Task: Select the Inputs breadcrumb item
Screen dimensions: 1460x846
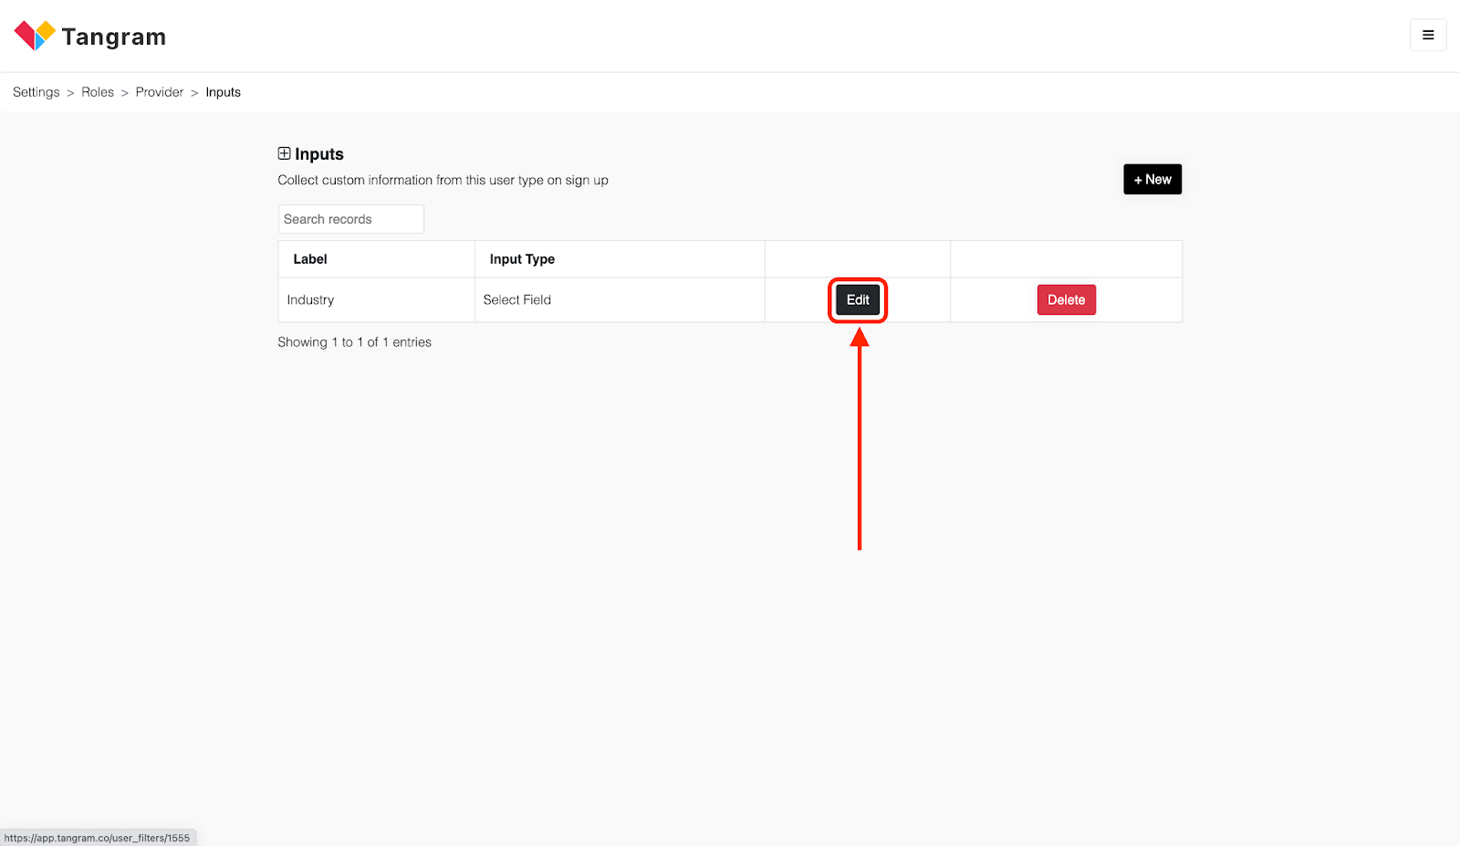Action: (x=224, y=92)
